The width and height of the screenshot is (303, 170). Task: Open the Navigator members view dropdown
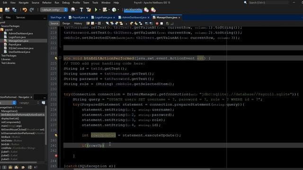(x=8, y=103)
